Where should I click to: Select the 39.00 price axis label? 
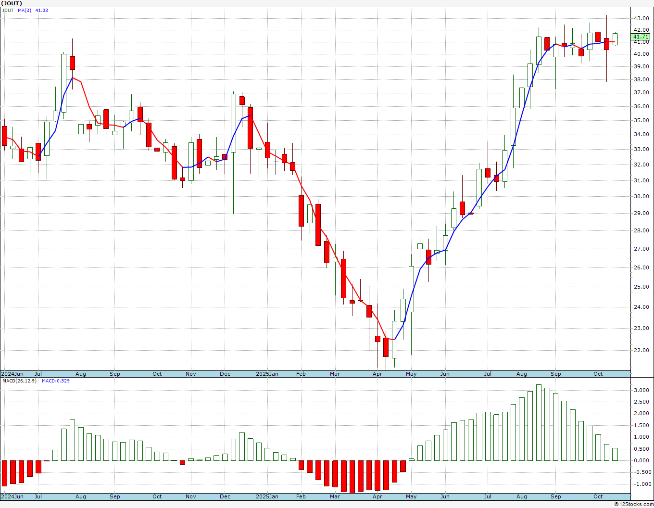coord(641,66)
